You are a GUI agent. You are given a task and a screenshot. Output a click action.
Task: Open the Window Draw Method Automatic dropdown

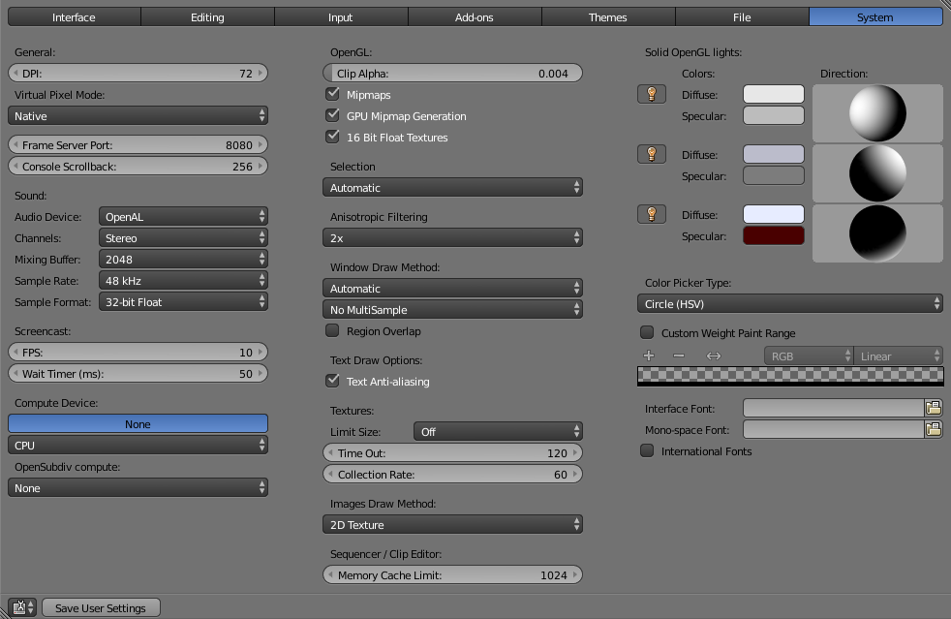pyautogui.click(x=452, y=288)
